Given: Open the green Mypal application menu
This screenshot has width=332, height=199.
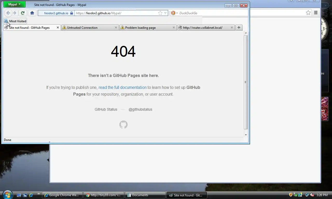Looking at the screenshot, I should pyautogui.click(x=15, y=4).
